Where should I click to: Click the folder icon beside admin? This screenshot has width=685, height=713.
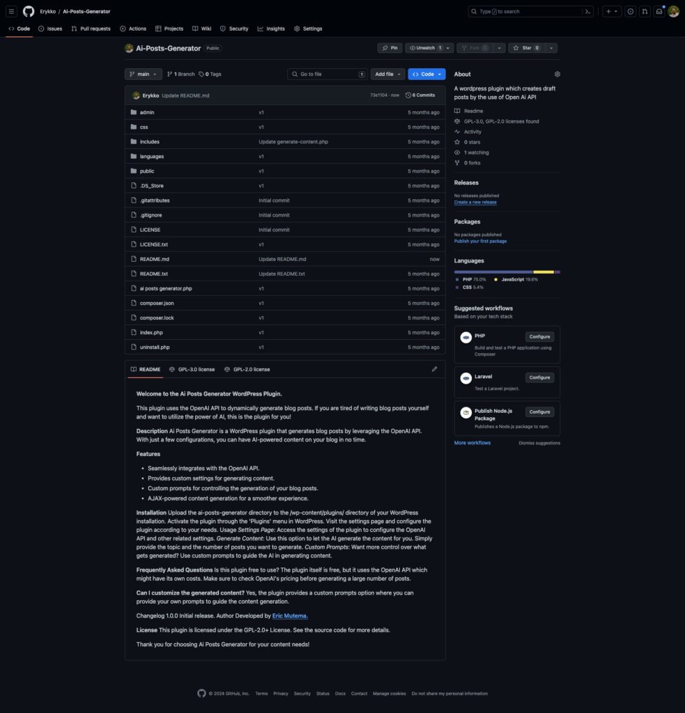[133, 112]
